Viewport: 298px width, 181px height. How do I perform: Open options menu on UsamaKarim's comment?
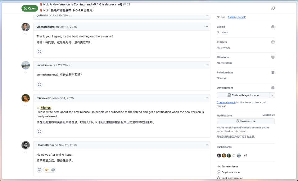pos(206,145)
